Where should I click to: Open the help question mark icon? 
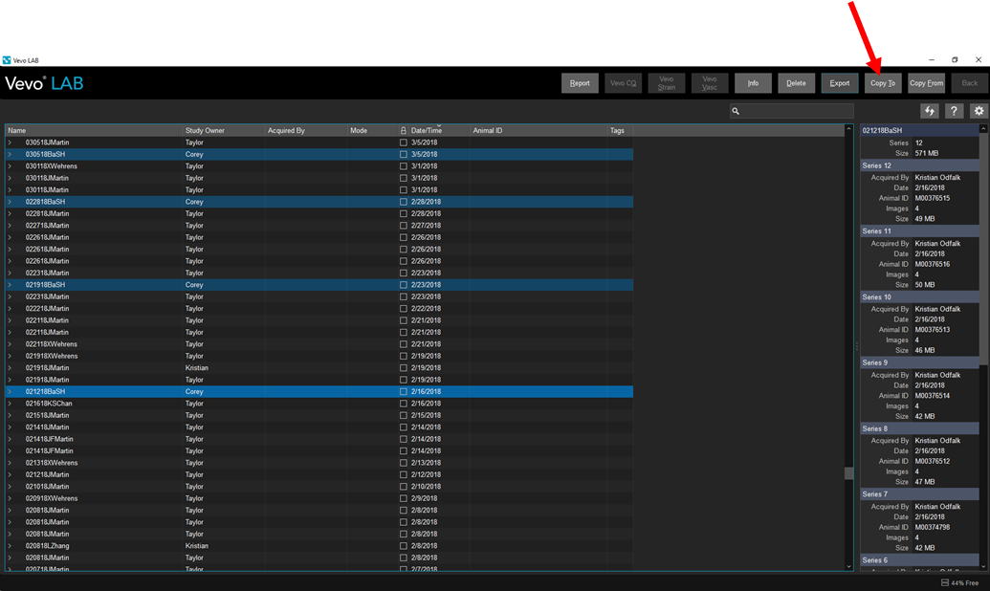(x=954, y=111)
